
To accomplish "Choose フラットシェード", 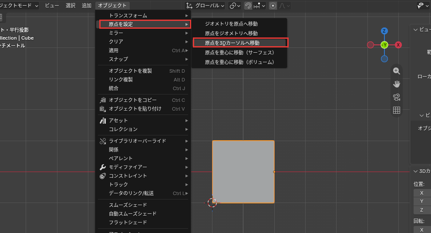I will (x=143, y=222).
